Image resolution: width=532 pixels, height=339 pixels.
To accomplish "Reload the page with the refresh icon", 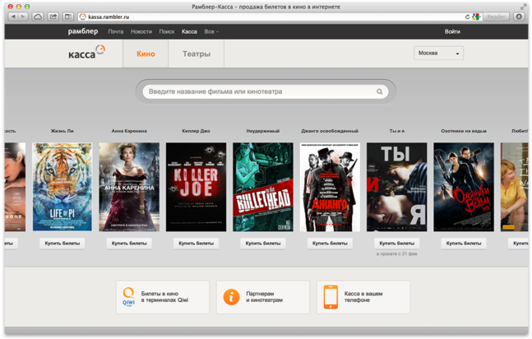I will (467, 16).
